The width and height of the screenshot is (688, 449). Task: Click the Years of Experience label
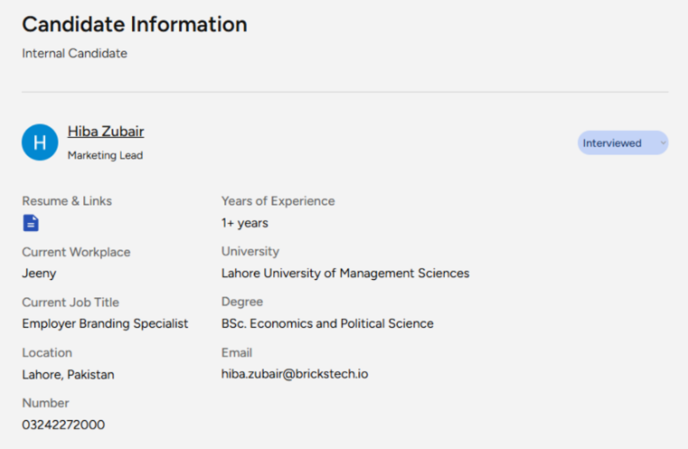pyautogui.click(x=278, y=201)
